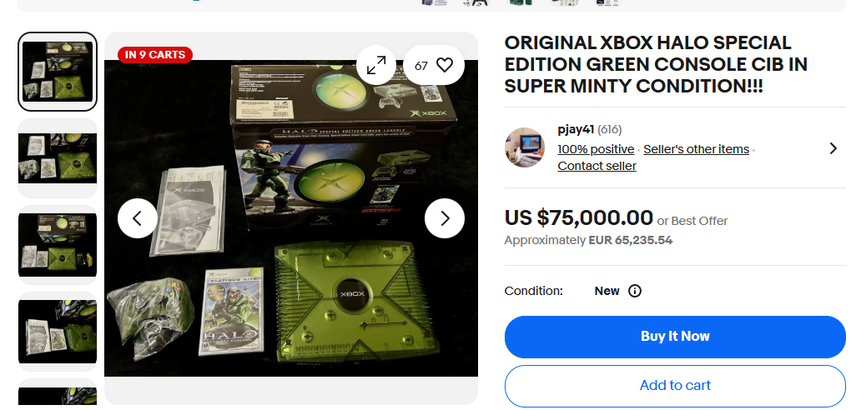Click the Add to cart button
The width and height of the screenshot is (861, 410).
pyautogui.click(x=675, y=386)
